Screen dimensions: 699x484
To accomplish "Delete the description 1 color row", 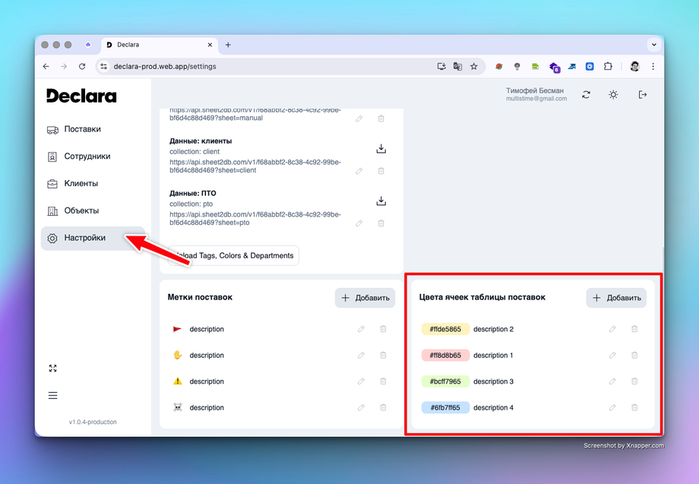I will 634,355.
